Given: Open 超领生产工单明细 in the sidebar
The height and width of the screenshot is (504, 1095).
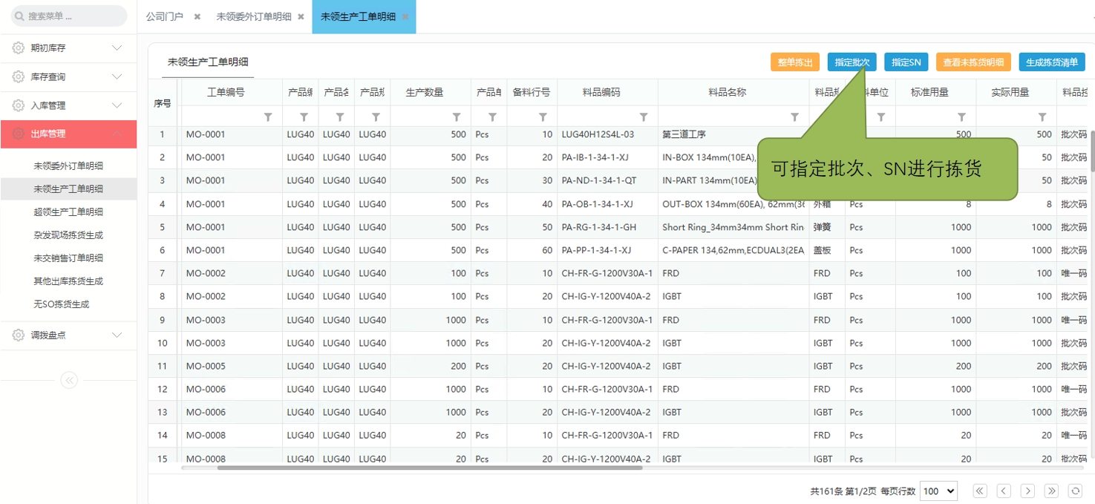Looking at the screenshot, I should (x=68, y=212).
